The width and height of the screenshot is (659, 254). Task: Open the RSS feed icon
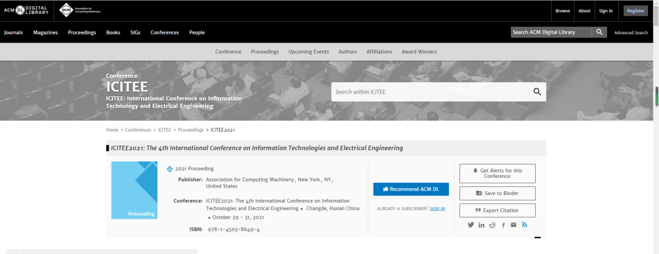tap(525, 225)
